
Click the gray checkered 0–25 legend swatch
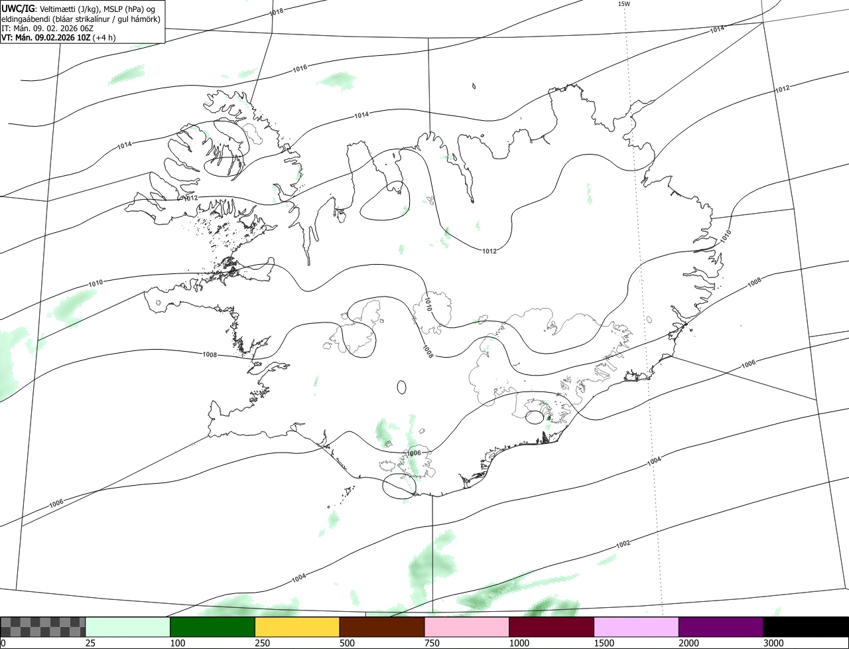(x=43, y=627)
